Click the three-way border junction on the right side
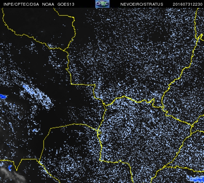This screenshot has width=204, height=183. (192, 126)
